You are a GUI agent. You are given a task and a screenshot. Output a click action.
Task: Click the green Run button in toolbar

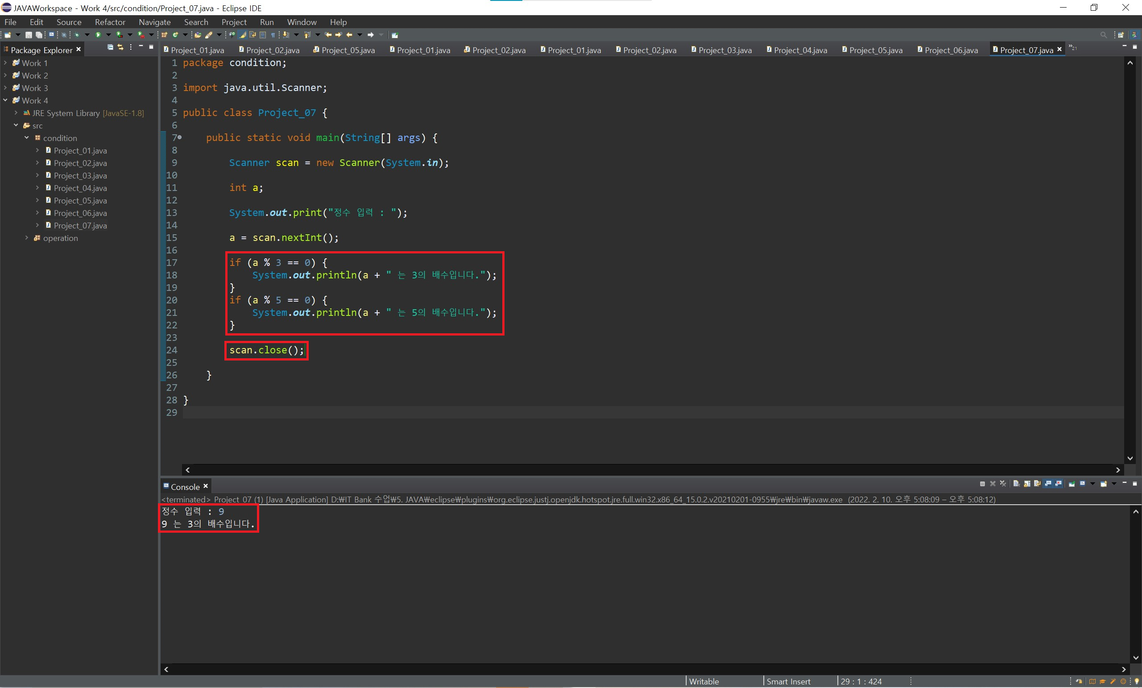(x=98, y=35)
